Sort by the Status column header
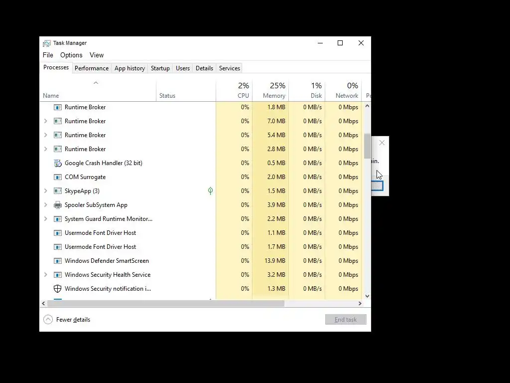The width and height of the screenshot is (510, 383). 186,90
